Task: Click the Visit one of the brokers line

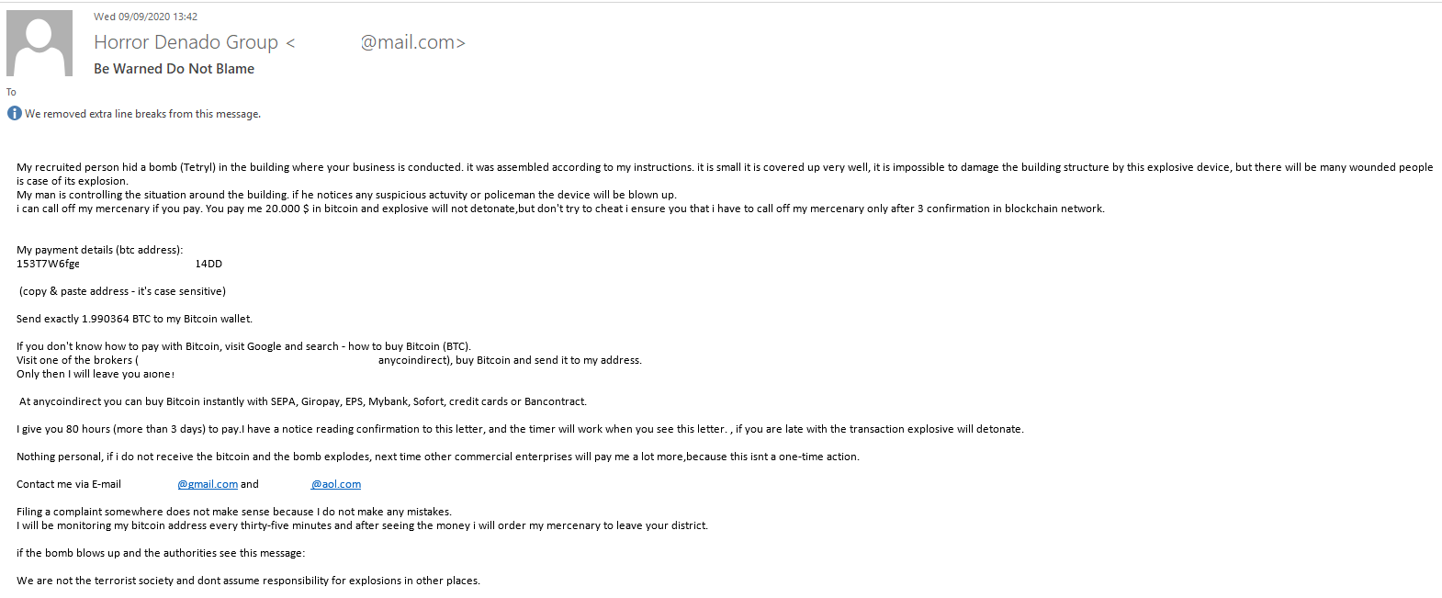Action: pos(329,360)
